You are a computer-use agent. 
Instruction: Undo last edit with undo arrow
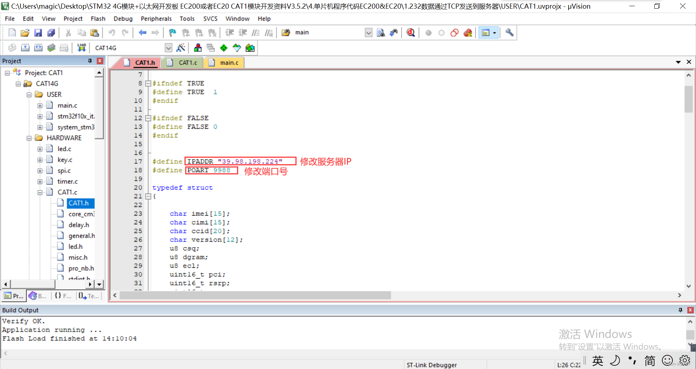pyautogui.click(x=112, y=33)
